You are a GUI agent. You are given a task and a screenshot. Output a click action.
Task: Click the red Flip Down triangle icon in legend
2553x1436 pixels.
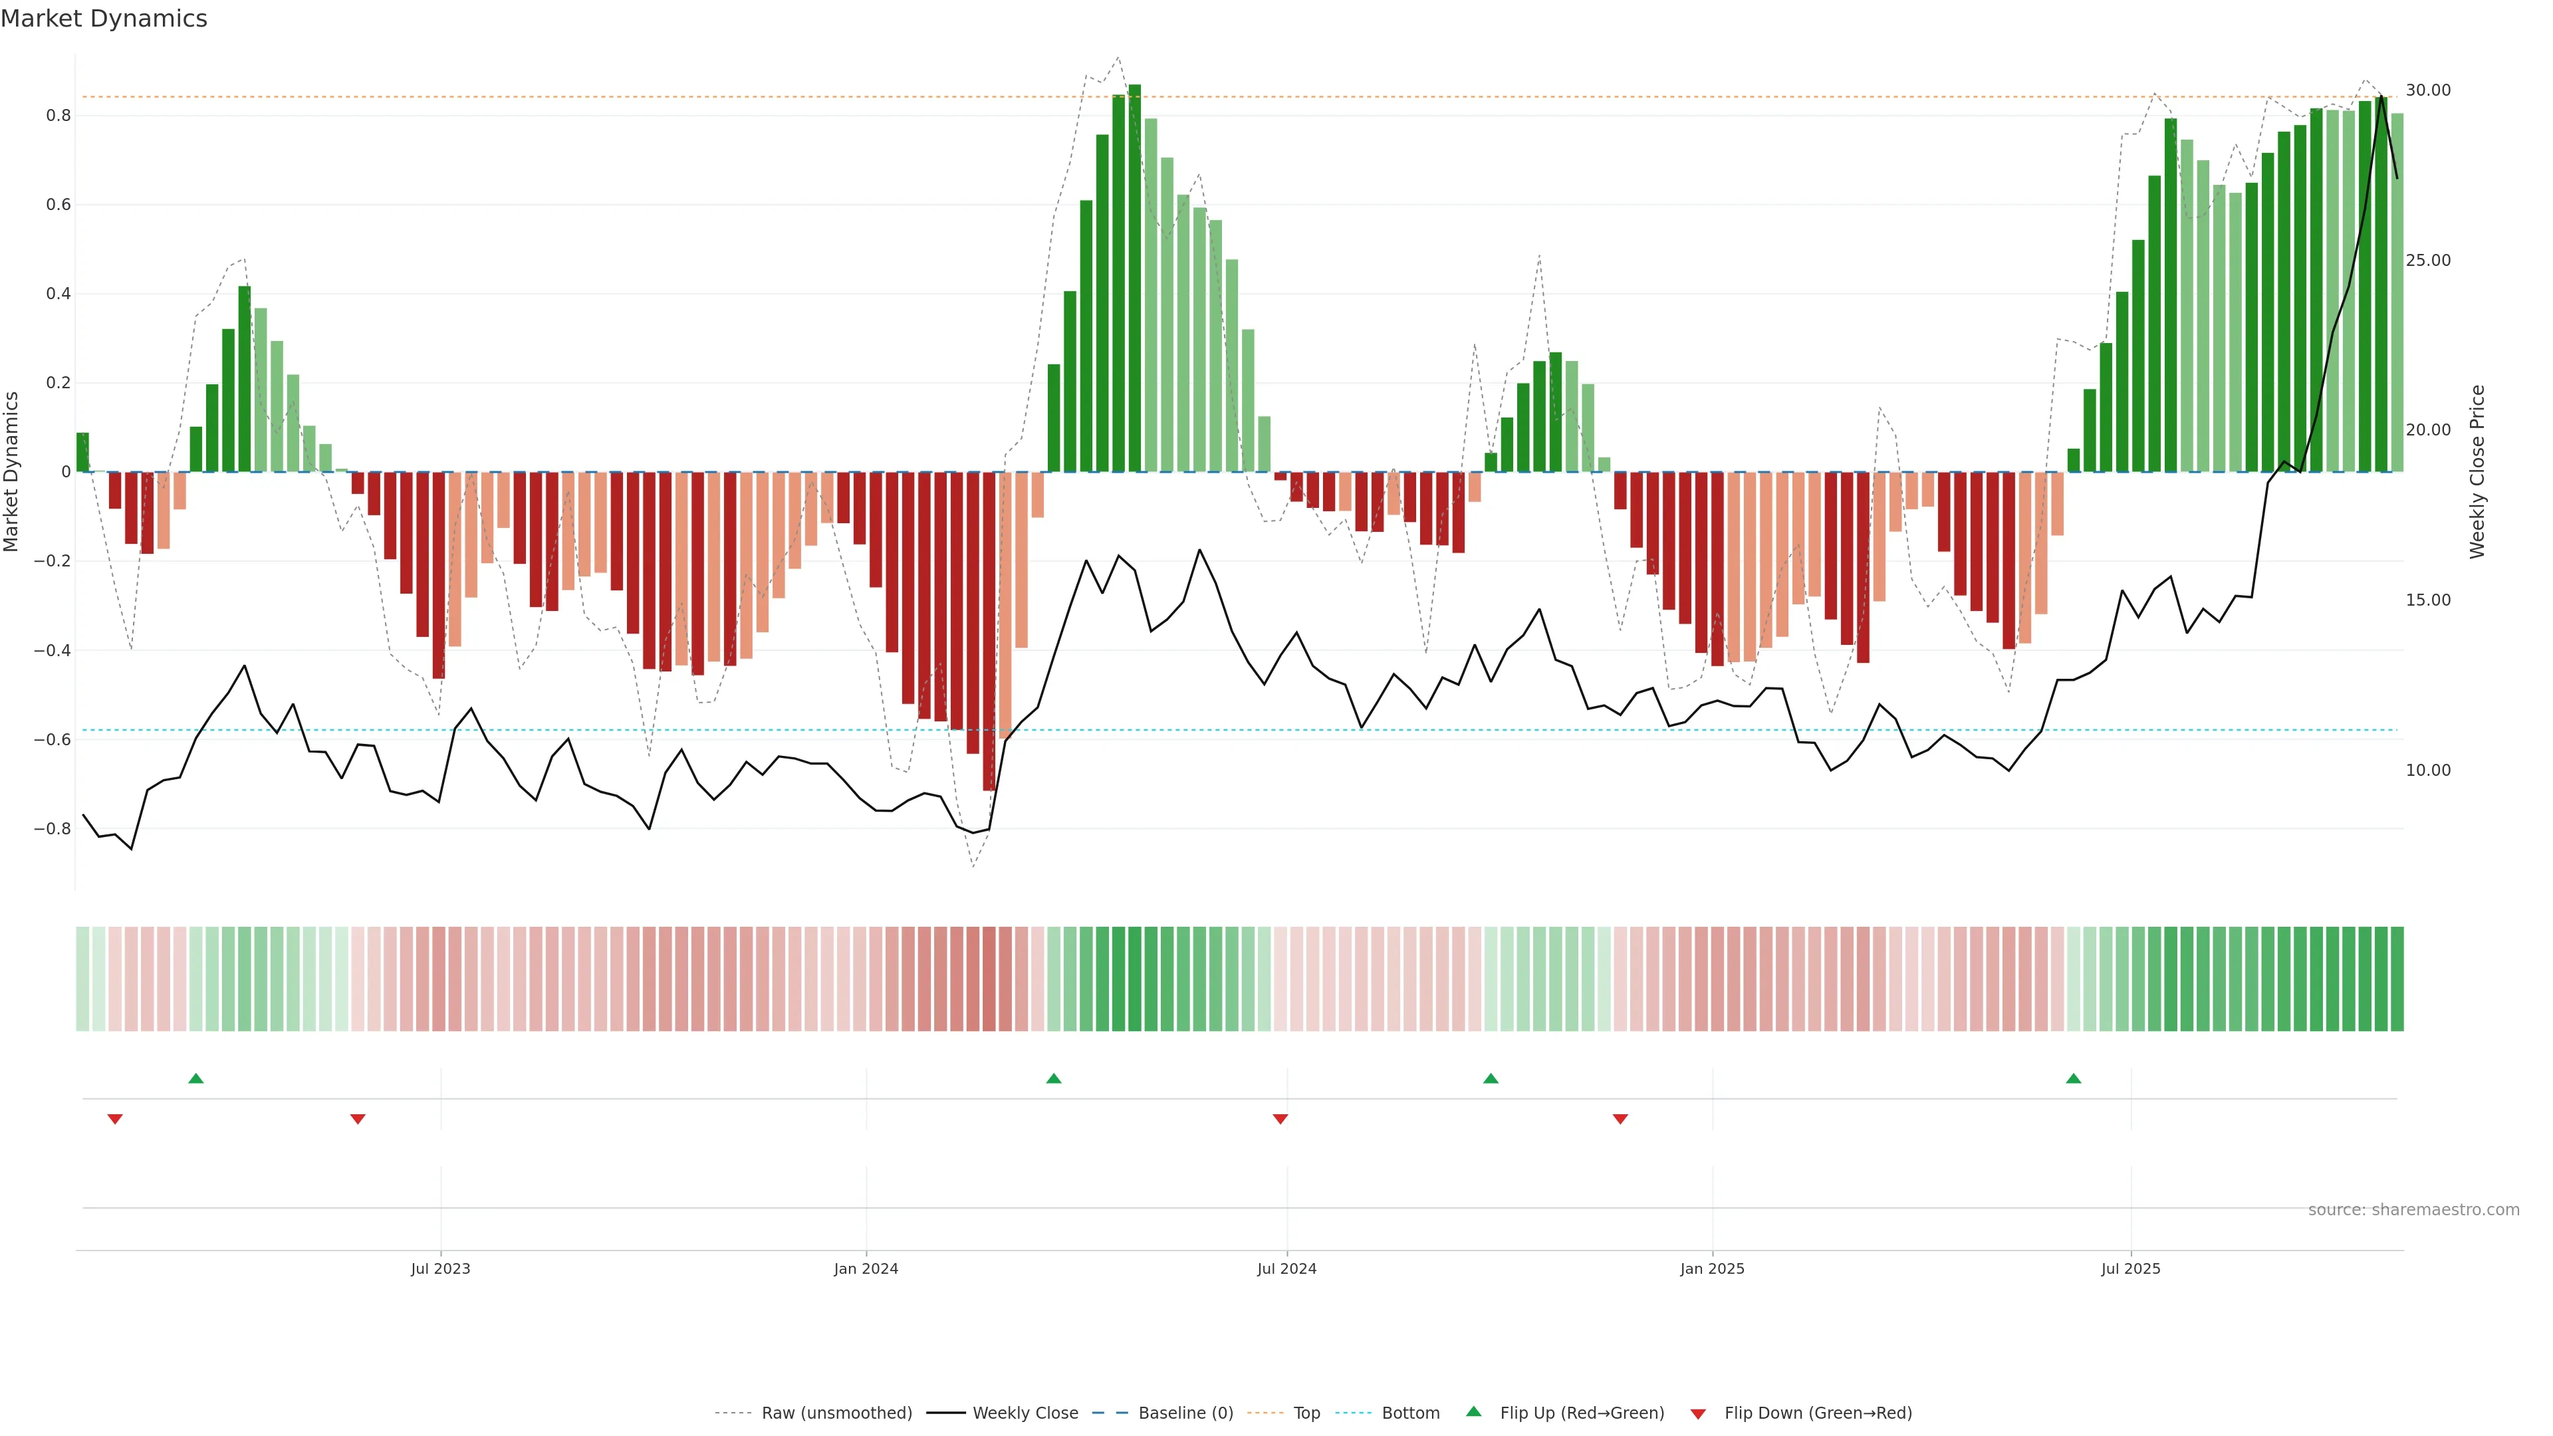point(1698,1413)
